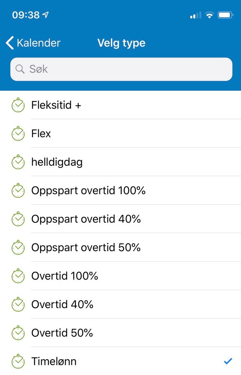241x375 pixels.
Task: Tap the stopwatch icon beside helldigdag
Action: pos(18,162)
